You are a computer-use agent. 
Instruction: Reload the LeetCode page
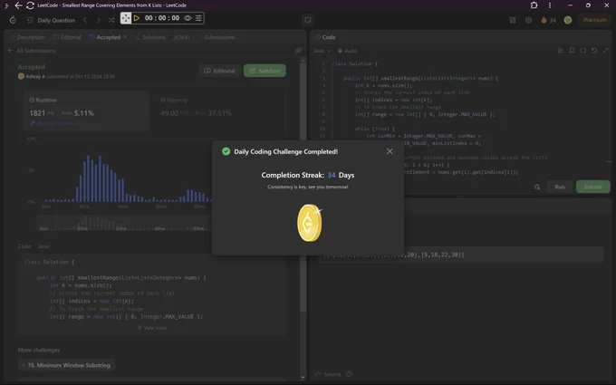pyautogui.click(x=30, y=5)
